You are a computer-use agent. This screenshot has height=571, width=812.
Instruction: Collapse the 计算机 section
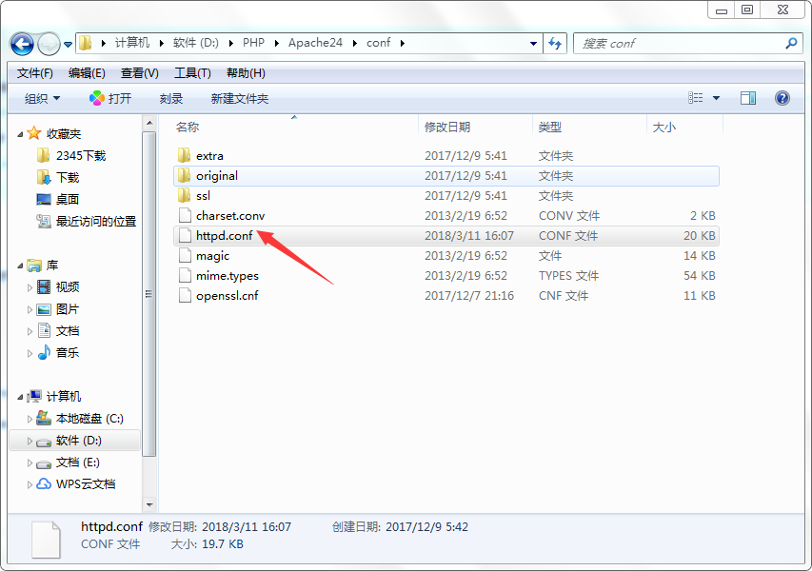pyautogui.click(x=20, y=397)
